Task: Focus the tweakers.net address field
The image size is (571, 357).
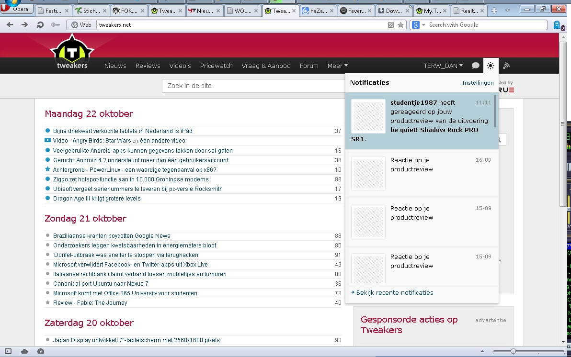Action: (x=240, y=25)
